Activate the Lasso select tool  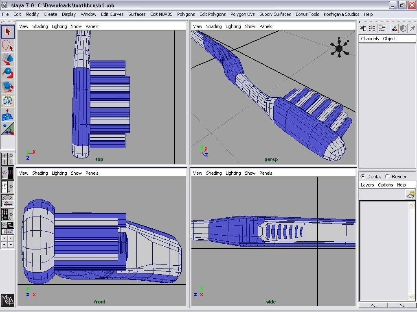click(8, 45)
